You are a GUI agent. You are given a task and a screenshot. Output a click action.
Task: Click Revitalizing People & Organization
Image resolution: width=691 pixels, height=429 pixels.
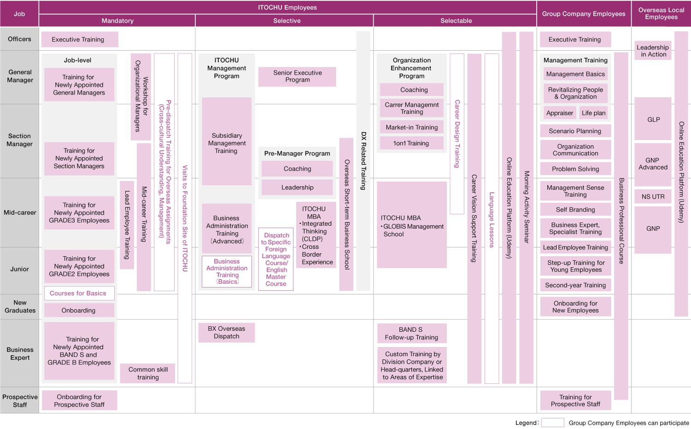pos(575,93)
